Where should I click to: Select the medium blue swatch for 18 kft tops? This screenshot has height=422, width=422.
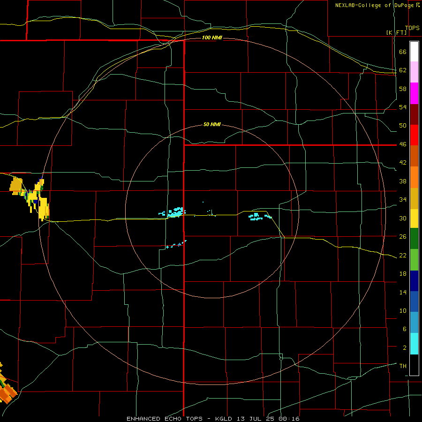tap(414, 301)
